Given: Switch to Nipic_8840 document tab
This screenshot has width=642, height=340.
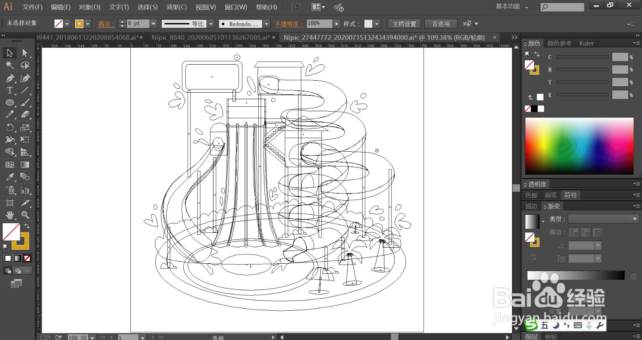Looking at the screenshot, I should [x=211, y=37].
